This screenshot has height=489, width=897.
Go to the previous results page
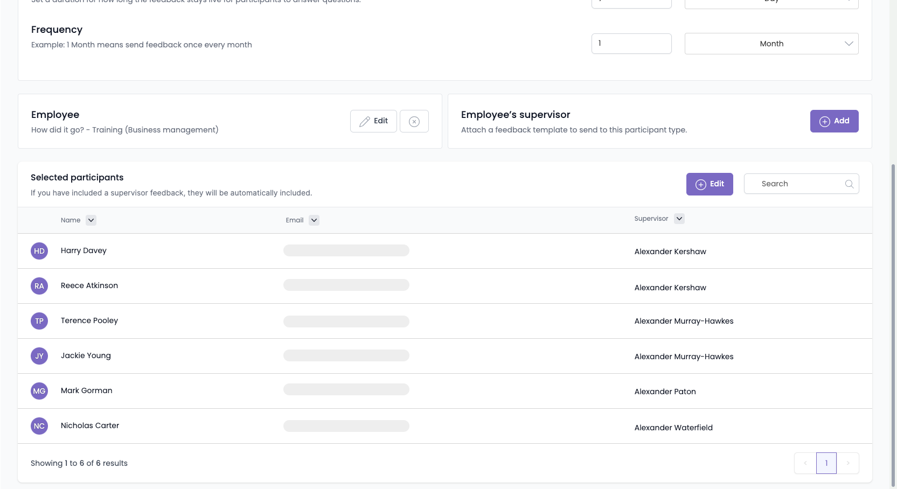805,463
